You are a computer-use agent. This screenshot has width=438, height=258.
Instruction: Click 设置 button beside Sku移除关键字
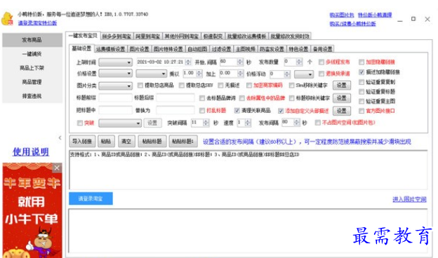point(342,86)
